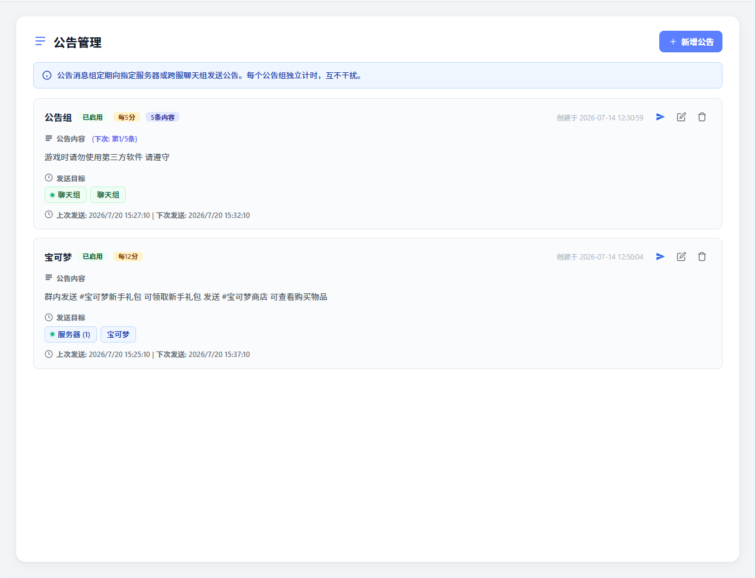Edit the 公告组 announcement
This screenshot has width=755, height=578.
[681, 117]
